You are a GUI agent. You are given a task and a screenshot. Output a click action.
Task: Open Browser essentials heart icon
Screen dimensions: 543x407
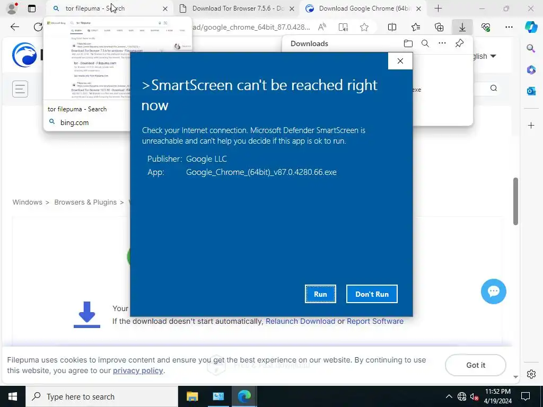(x=486, y=27)
